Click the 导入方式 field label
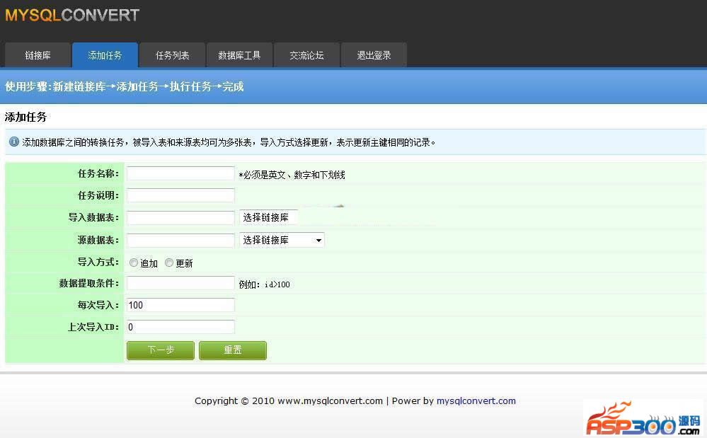 tap(98, 262)
